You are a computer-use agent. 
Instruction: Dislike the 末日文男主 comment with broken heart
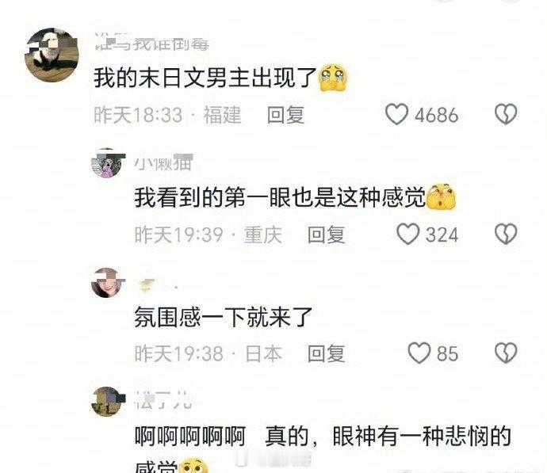click(x=506, y=114)
